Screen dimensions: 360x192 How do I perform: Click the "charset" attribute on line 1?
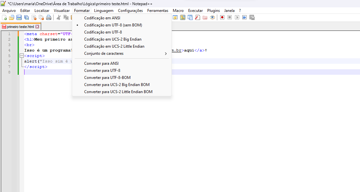[x=49, y=34]
